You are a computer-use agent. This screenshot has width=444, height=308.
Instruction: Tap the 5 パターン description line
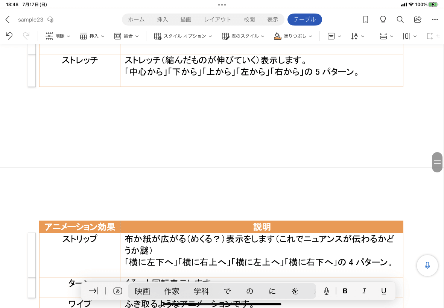tap(242, 72)
